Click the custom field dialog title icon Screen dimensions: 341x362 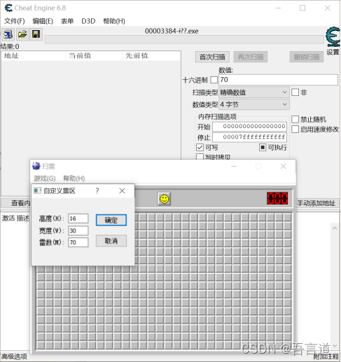point(37,190)
